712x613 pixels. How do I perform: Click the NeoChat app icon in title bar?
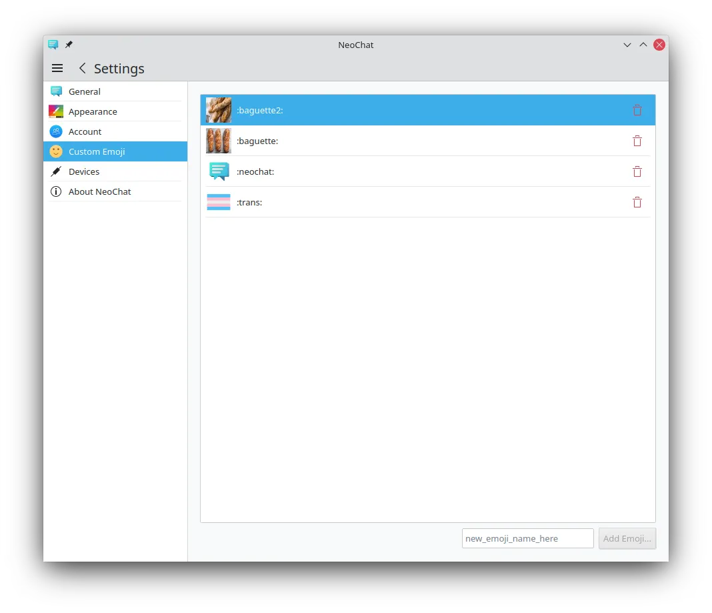coord(53,45)
